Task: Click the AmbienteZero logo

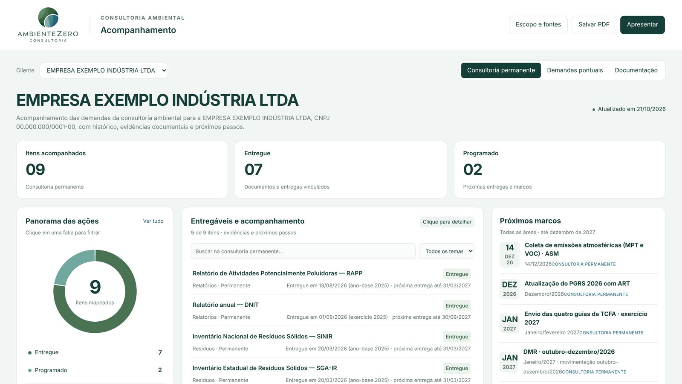Action: click(x=48, y=25)
